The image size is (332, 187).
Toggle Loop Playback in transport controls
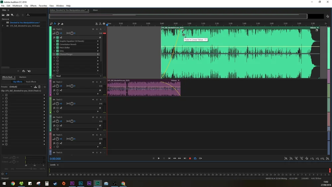pyautogui.click(x=195, y=158)
